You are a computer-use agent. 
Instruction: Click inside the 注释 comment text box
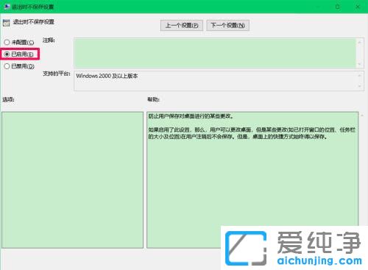[x=215, y=53]
